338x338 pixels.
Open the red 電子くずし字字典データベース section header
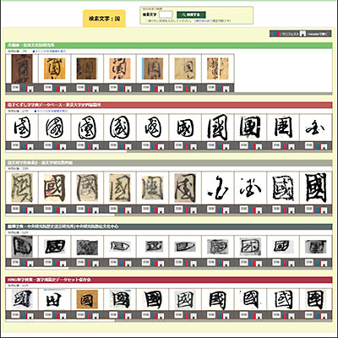point(169,105)
